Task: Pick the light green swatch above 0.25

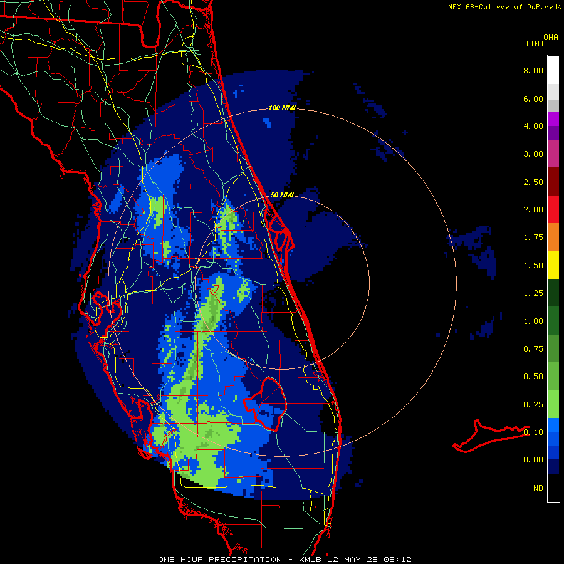Action: click(553, 404)
